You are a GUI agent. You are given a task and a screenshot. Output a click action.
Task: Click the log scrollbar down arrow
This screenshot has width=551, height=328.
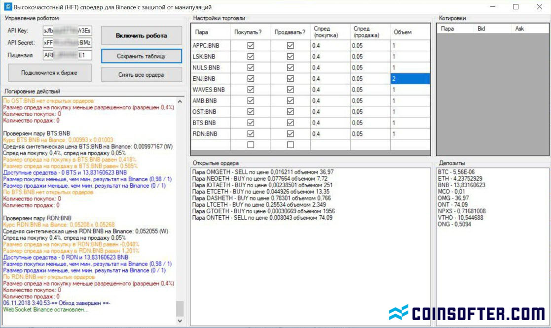click(180, 320)
